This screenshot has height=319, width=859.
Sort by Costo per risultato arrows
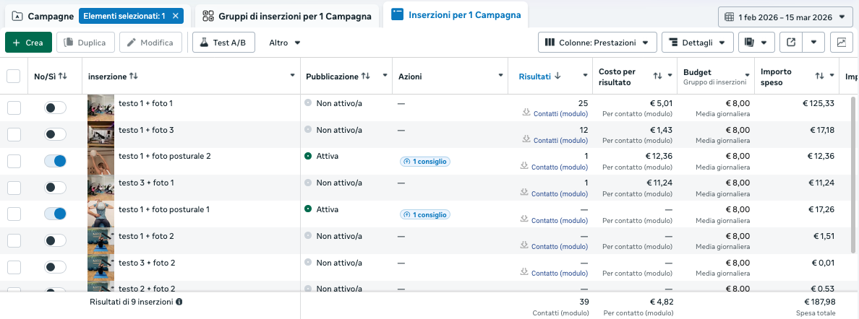657,76
